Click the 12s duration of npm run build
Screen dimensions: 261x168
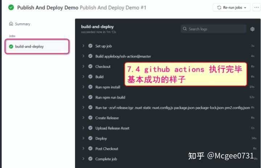[x=252, y=97]
